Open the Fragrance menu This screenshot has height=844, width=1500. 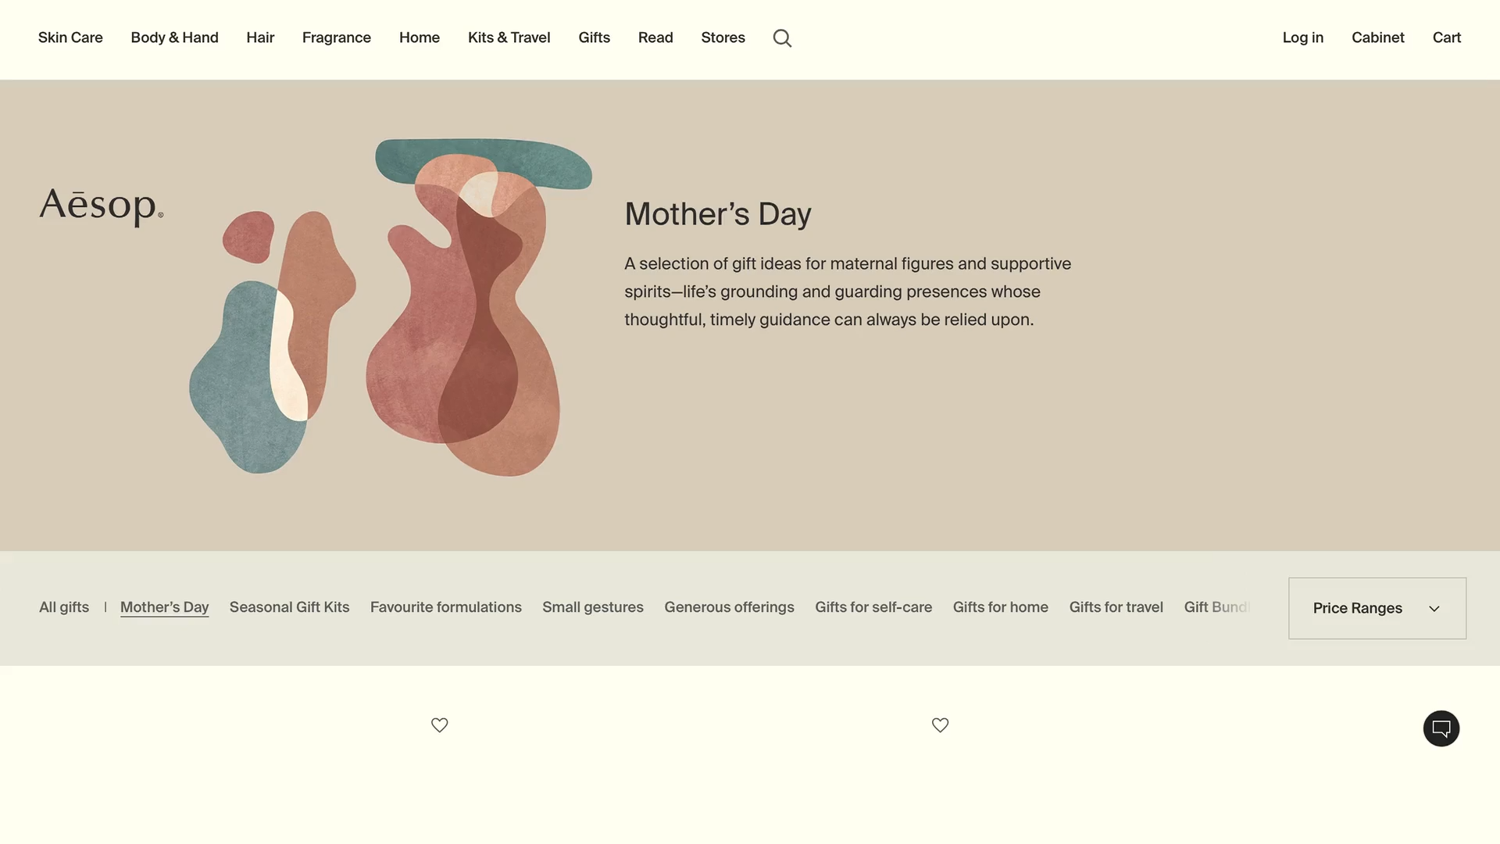coord(336,38)
